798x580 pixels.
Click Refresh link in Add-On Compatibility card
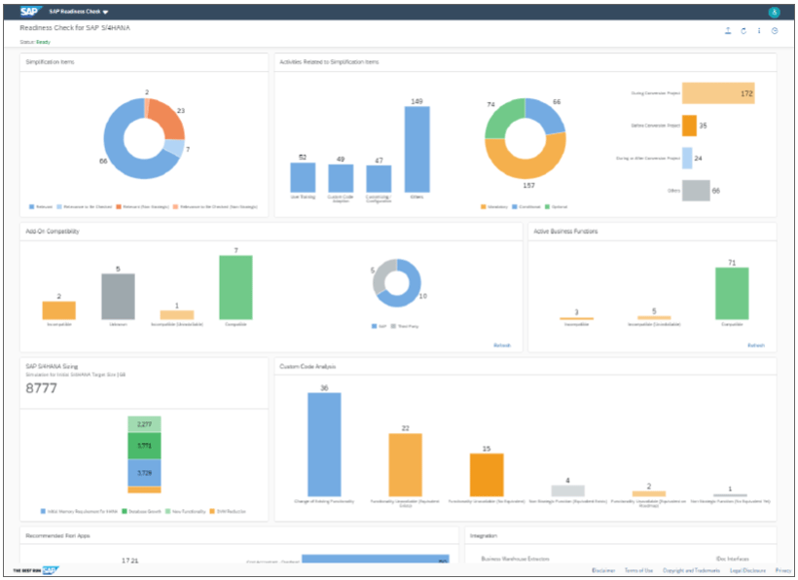click(x=502, y=345)
